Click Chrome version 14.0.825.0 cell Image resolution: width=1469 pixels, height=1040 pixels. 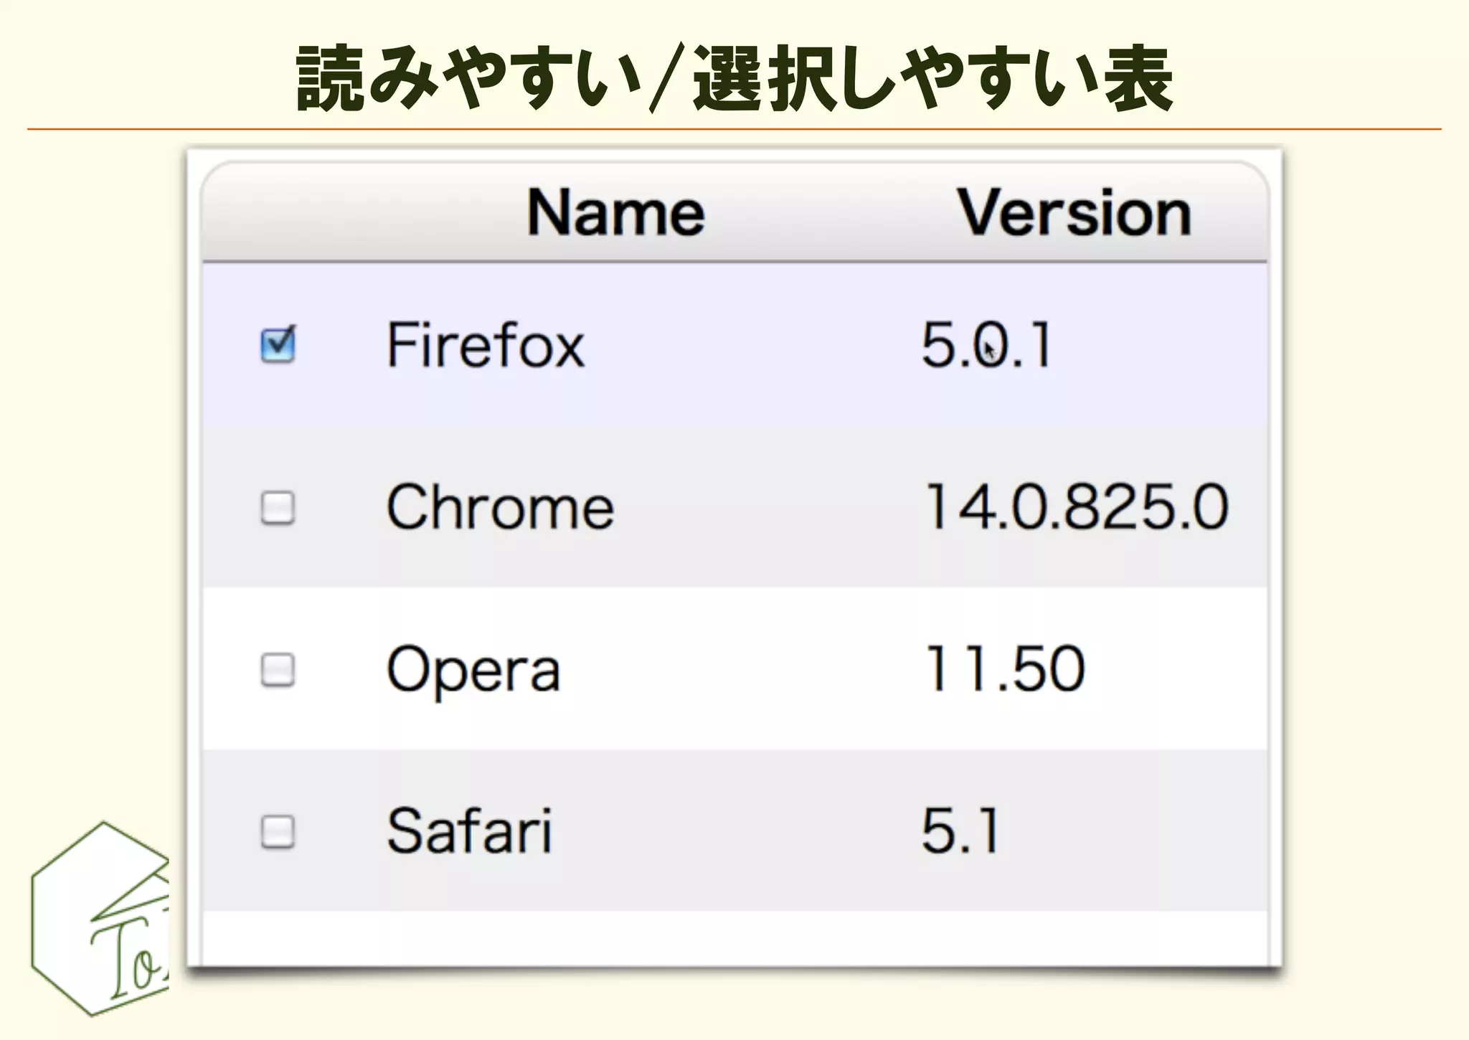tap(1076, 508)
